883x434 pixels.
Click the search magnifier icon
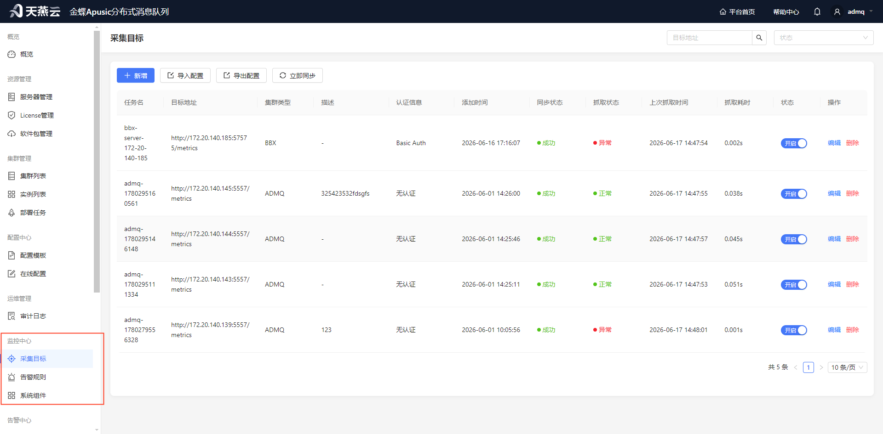pos(759,38)
